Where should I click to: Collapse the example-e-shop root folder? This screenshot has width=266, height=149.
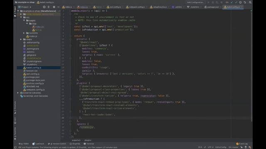[18, 11]
